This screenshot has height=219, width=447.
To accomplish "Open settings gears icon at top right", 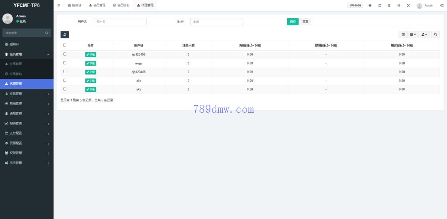I will [442, 5].
